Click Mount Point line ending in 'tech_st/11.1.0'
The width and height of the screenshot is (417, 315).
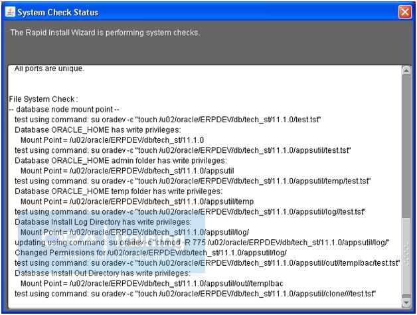tap(112, 140)
